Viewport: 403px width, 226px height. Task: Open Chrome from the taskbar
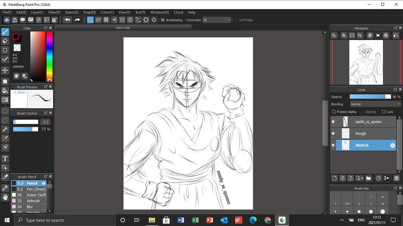268,220
